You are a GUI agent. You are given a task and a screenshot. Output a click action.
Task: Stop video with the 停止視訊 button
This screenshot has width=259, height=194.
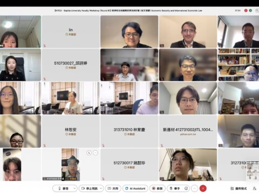pos(90,189)
